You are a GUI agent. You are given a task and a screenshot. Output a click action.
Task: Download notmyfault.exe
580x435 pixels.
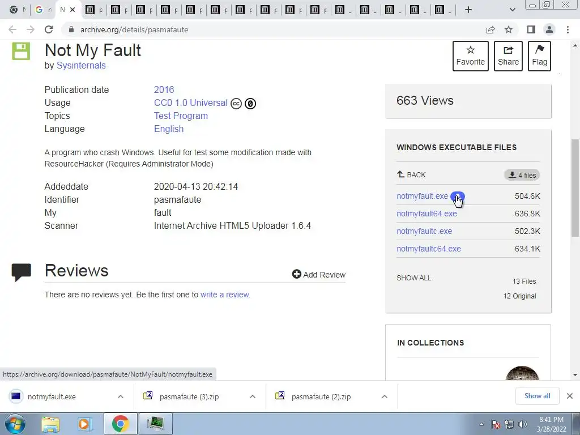422,196
